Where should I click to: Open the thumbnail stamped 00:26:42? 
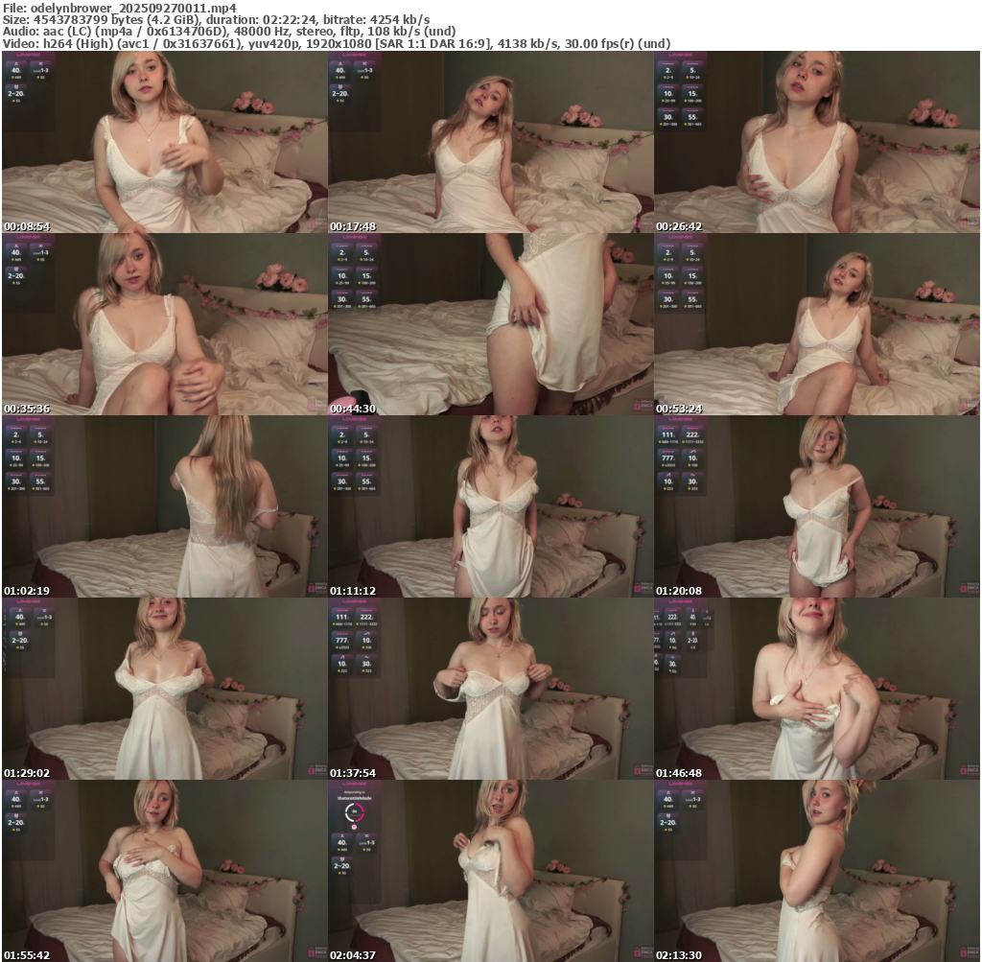pyautogui.click(x=817, y=142)
